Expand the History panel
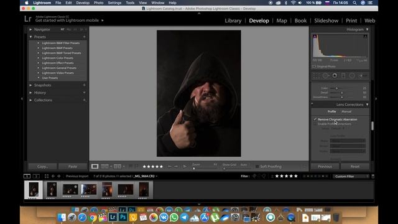Screen dimensions: 398x224 tap(30, 93)
